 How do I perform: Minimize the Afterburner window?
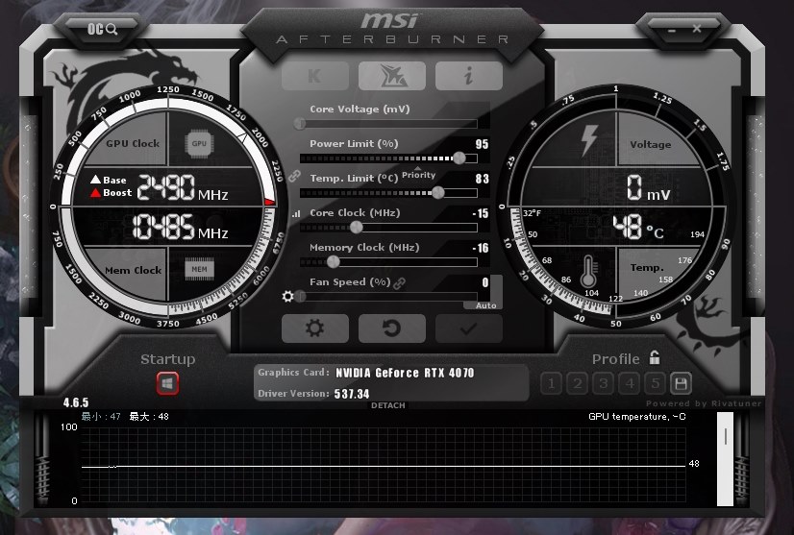coord(672,31)
